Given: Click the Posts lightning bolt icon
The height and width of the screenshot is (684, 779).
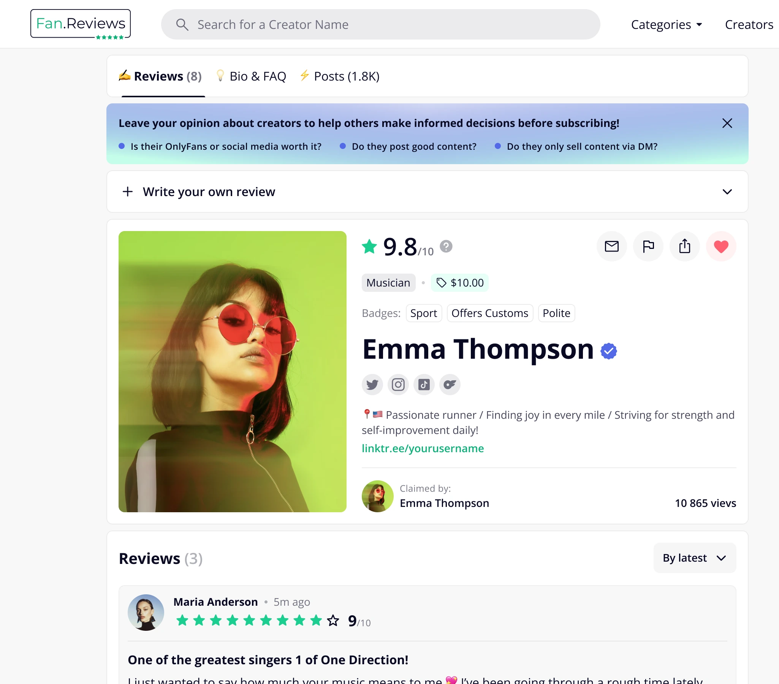Looking at the screenshot, I should coord(304,76).
